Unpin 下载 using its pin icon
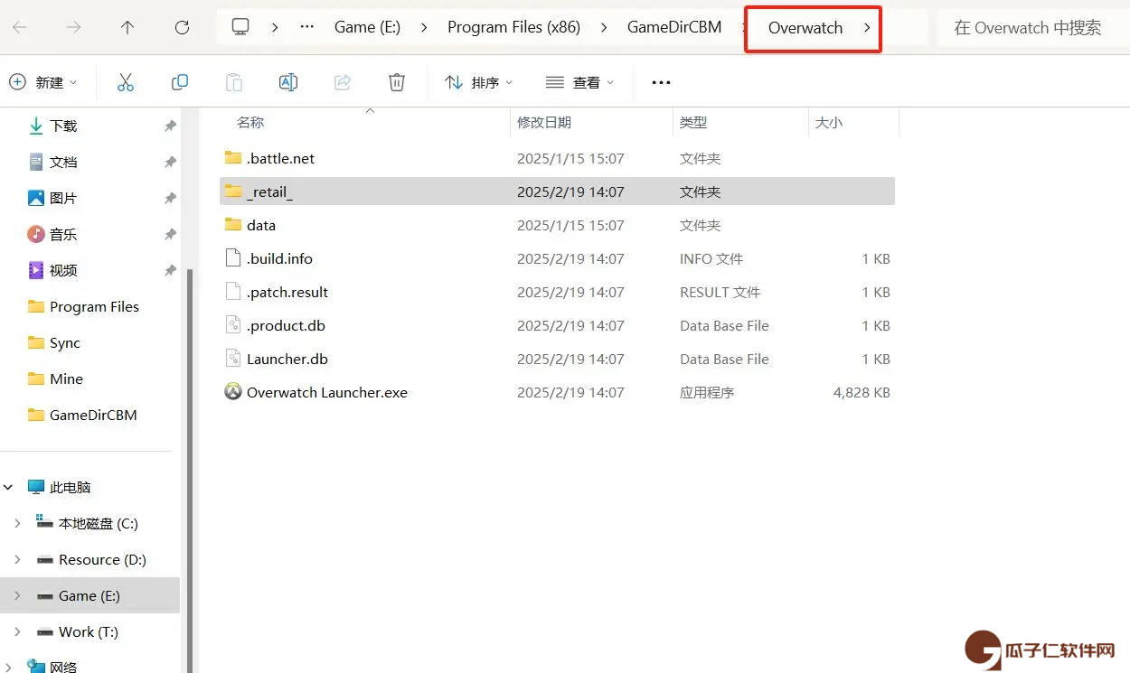 170,126
